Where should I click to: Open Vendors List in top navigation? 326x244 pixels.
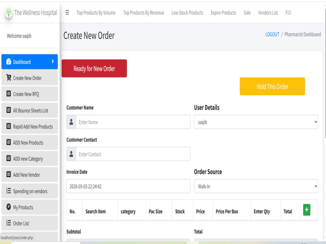click(x=268, y=13)
